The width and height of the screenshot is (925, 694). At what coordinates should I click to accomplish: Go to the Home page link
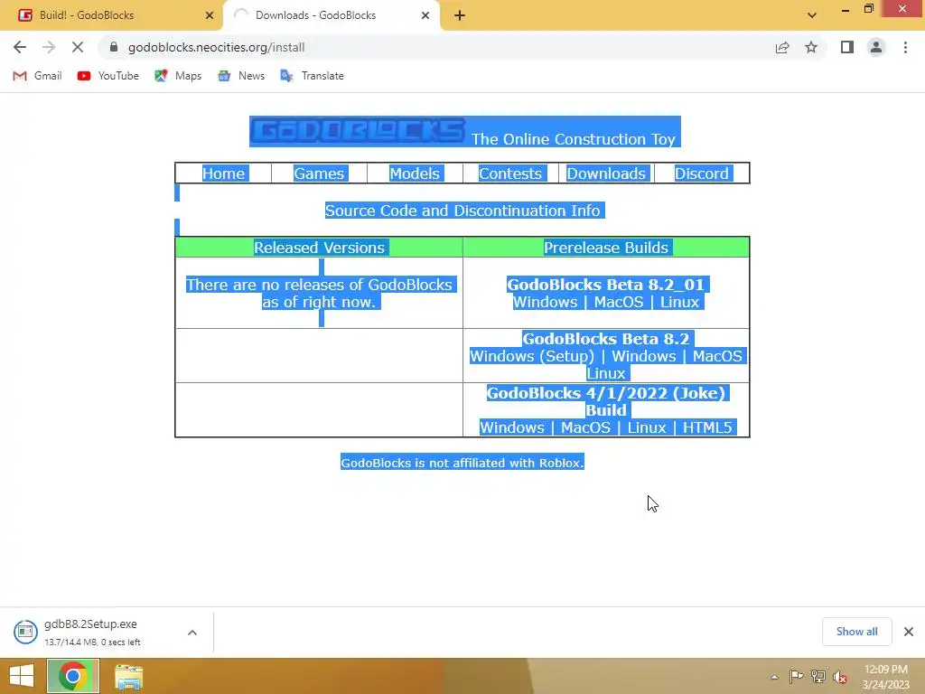click(x=223, y=173)
